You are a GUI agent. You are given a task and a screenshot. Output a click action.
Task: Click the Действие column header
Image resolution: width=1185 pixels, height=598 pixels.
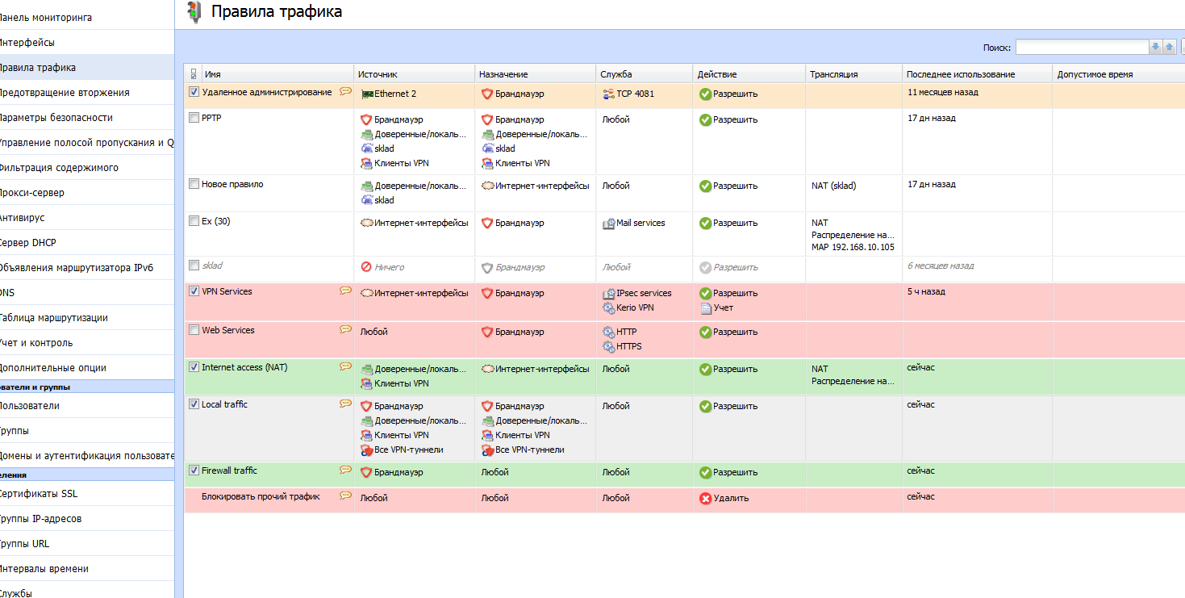pyautogui.click(x=749, y=74)
